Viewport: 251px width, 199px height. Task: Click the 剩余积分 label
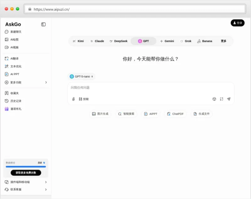(10, 163)
